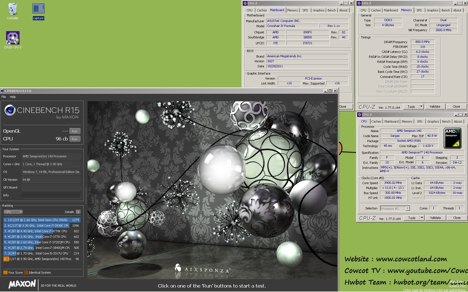Open the Help menu in Cinebench
The height and width of the screenshot is (292, 468).
coord(13,97)
